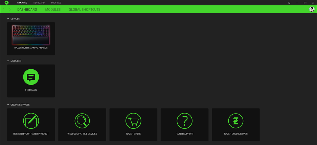Click the Razer Support label

point(184,134)
